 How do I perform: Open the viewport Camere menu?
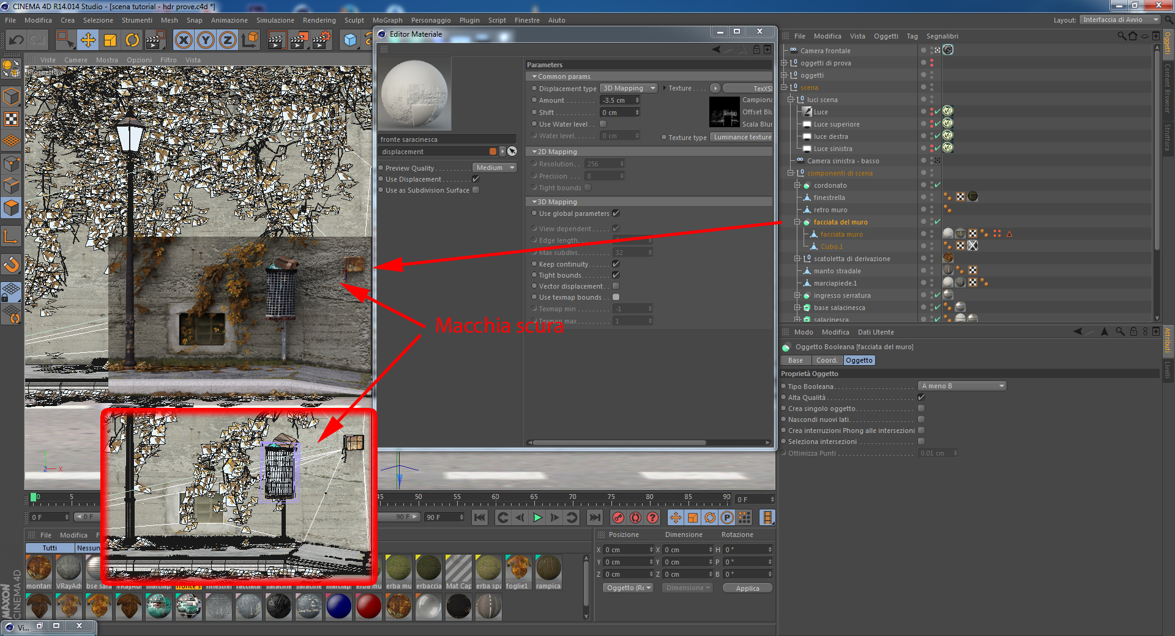76,60
